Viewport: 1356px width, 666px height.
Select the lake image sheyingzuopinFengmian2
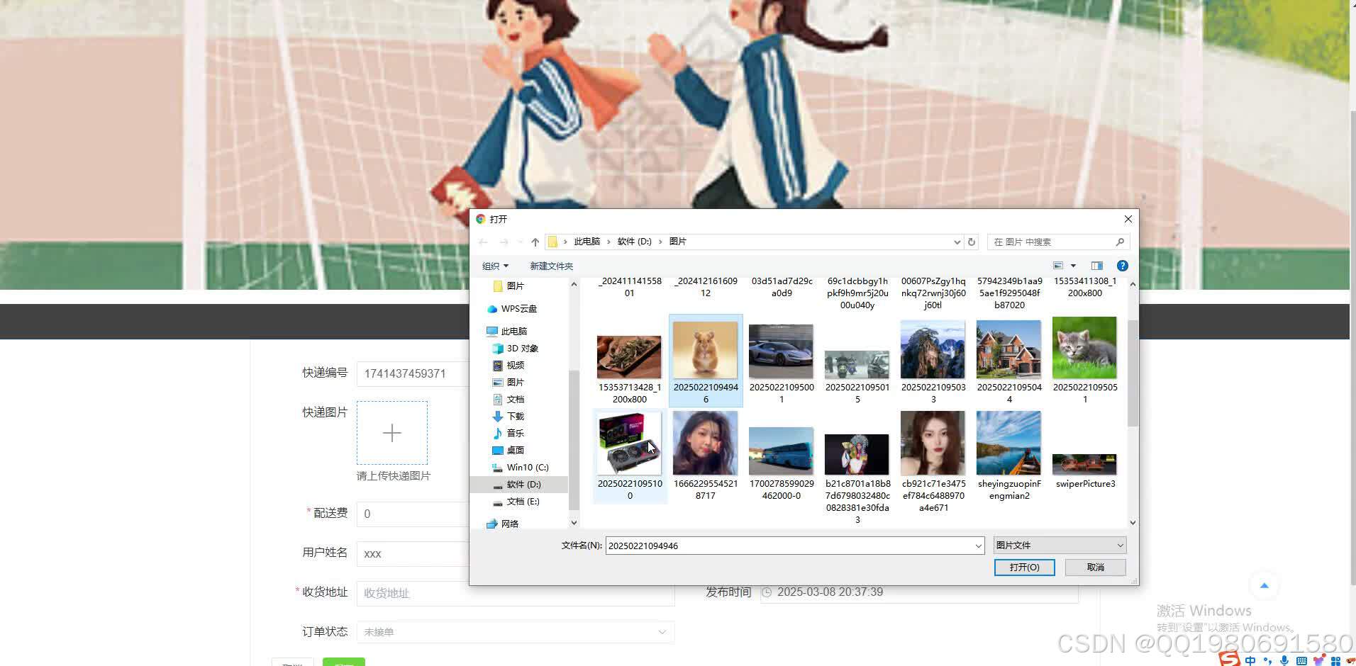pos(1009,456)
